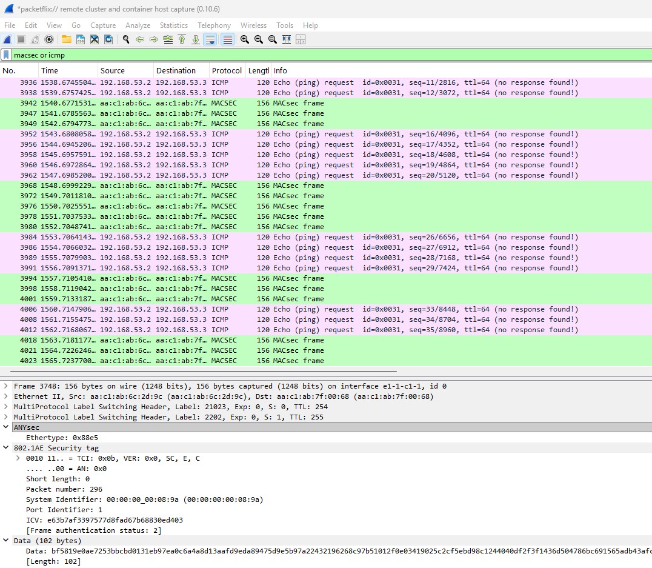Image resolution: width=652 pixels, height=568 pixels.
Task: Open the View menu
Action: [54, 25]
